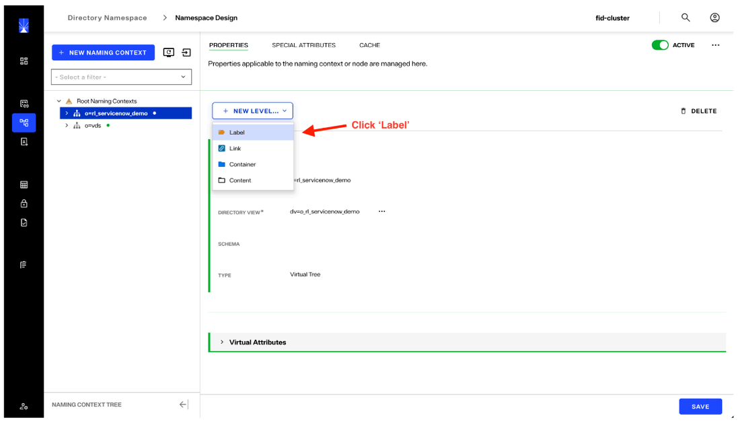740x422 pixels.
Task: Switch to the CACHE tab
Action: point(369,45)
